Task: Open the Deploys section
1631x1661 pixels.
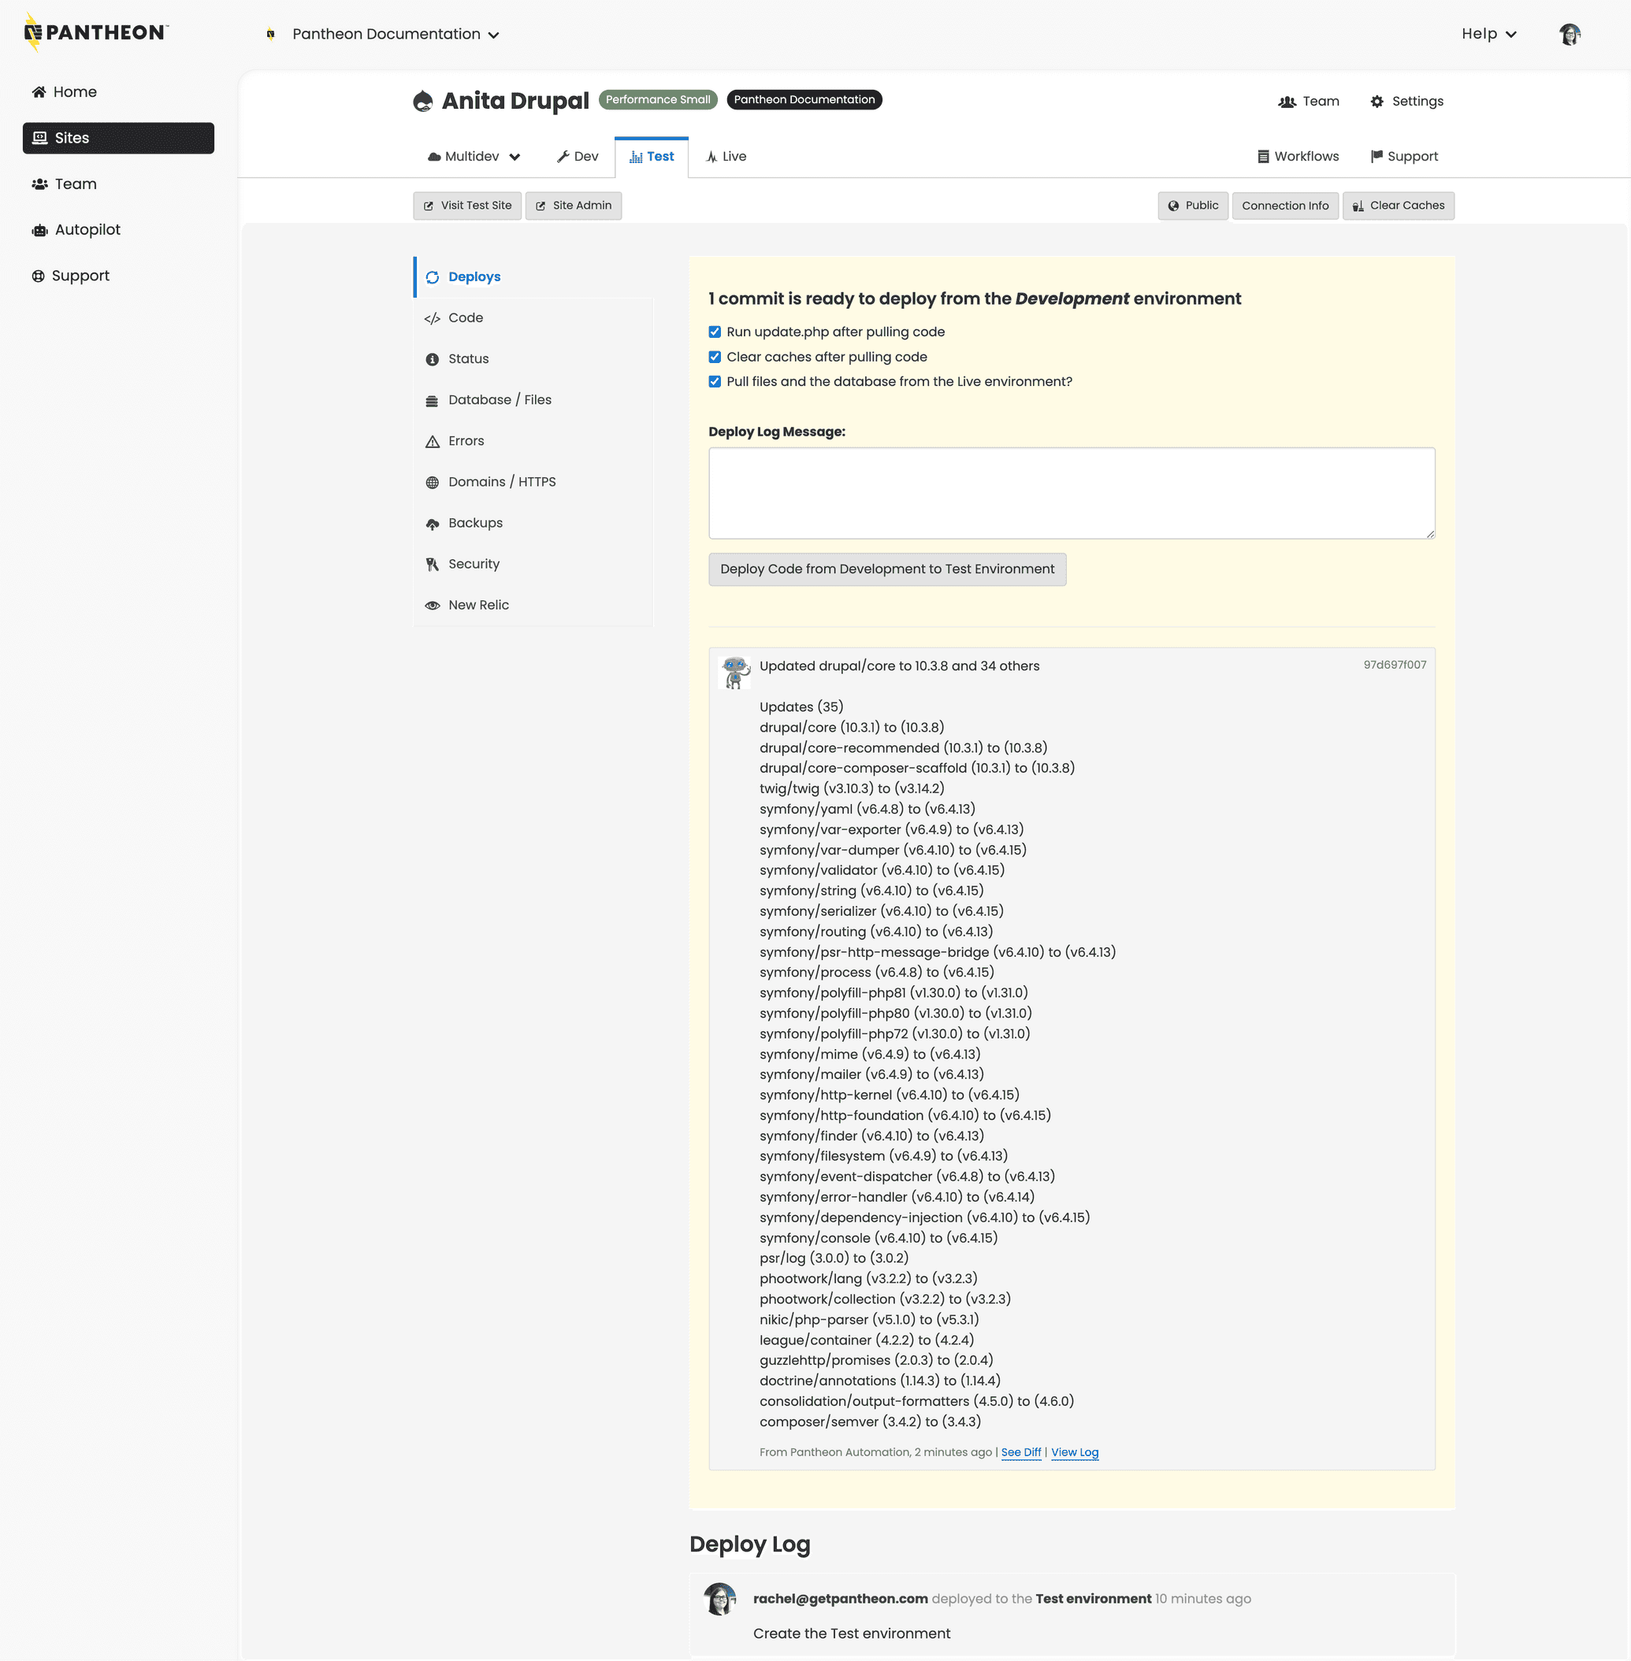Action: tap(474, 276)
